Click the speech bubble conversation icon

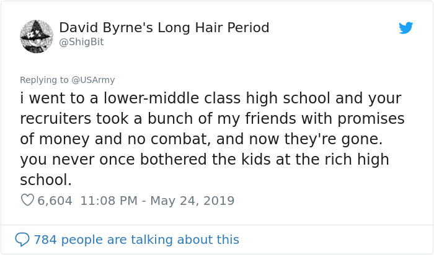(x=22, y=239)
